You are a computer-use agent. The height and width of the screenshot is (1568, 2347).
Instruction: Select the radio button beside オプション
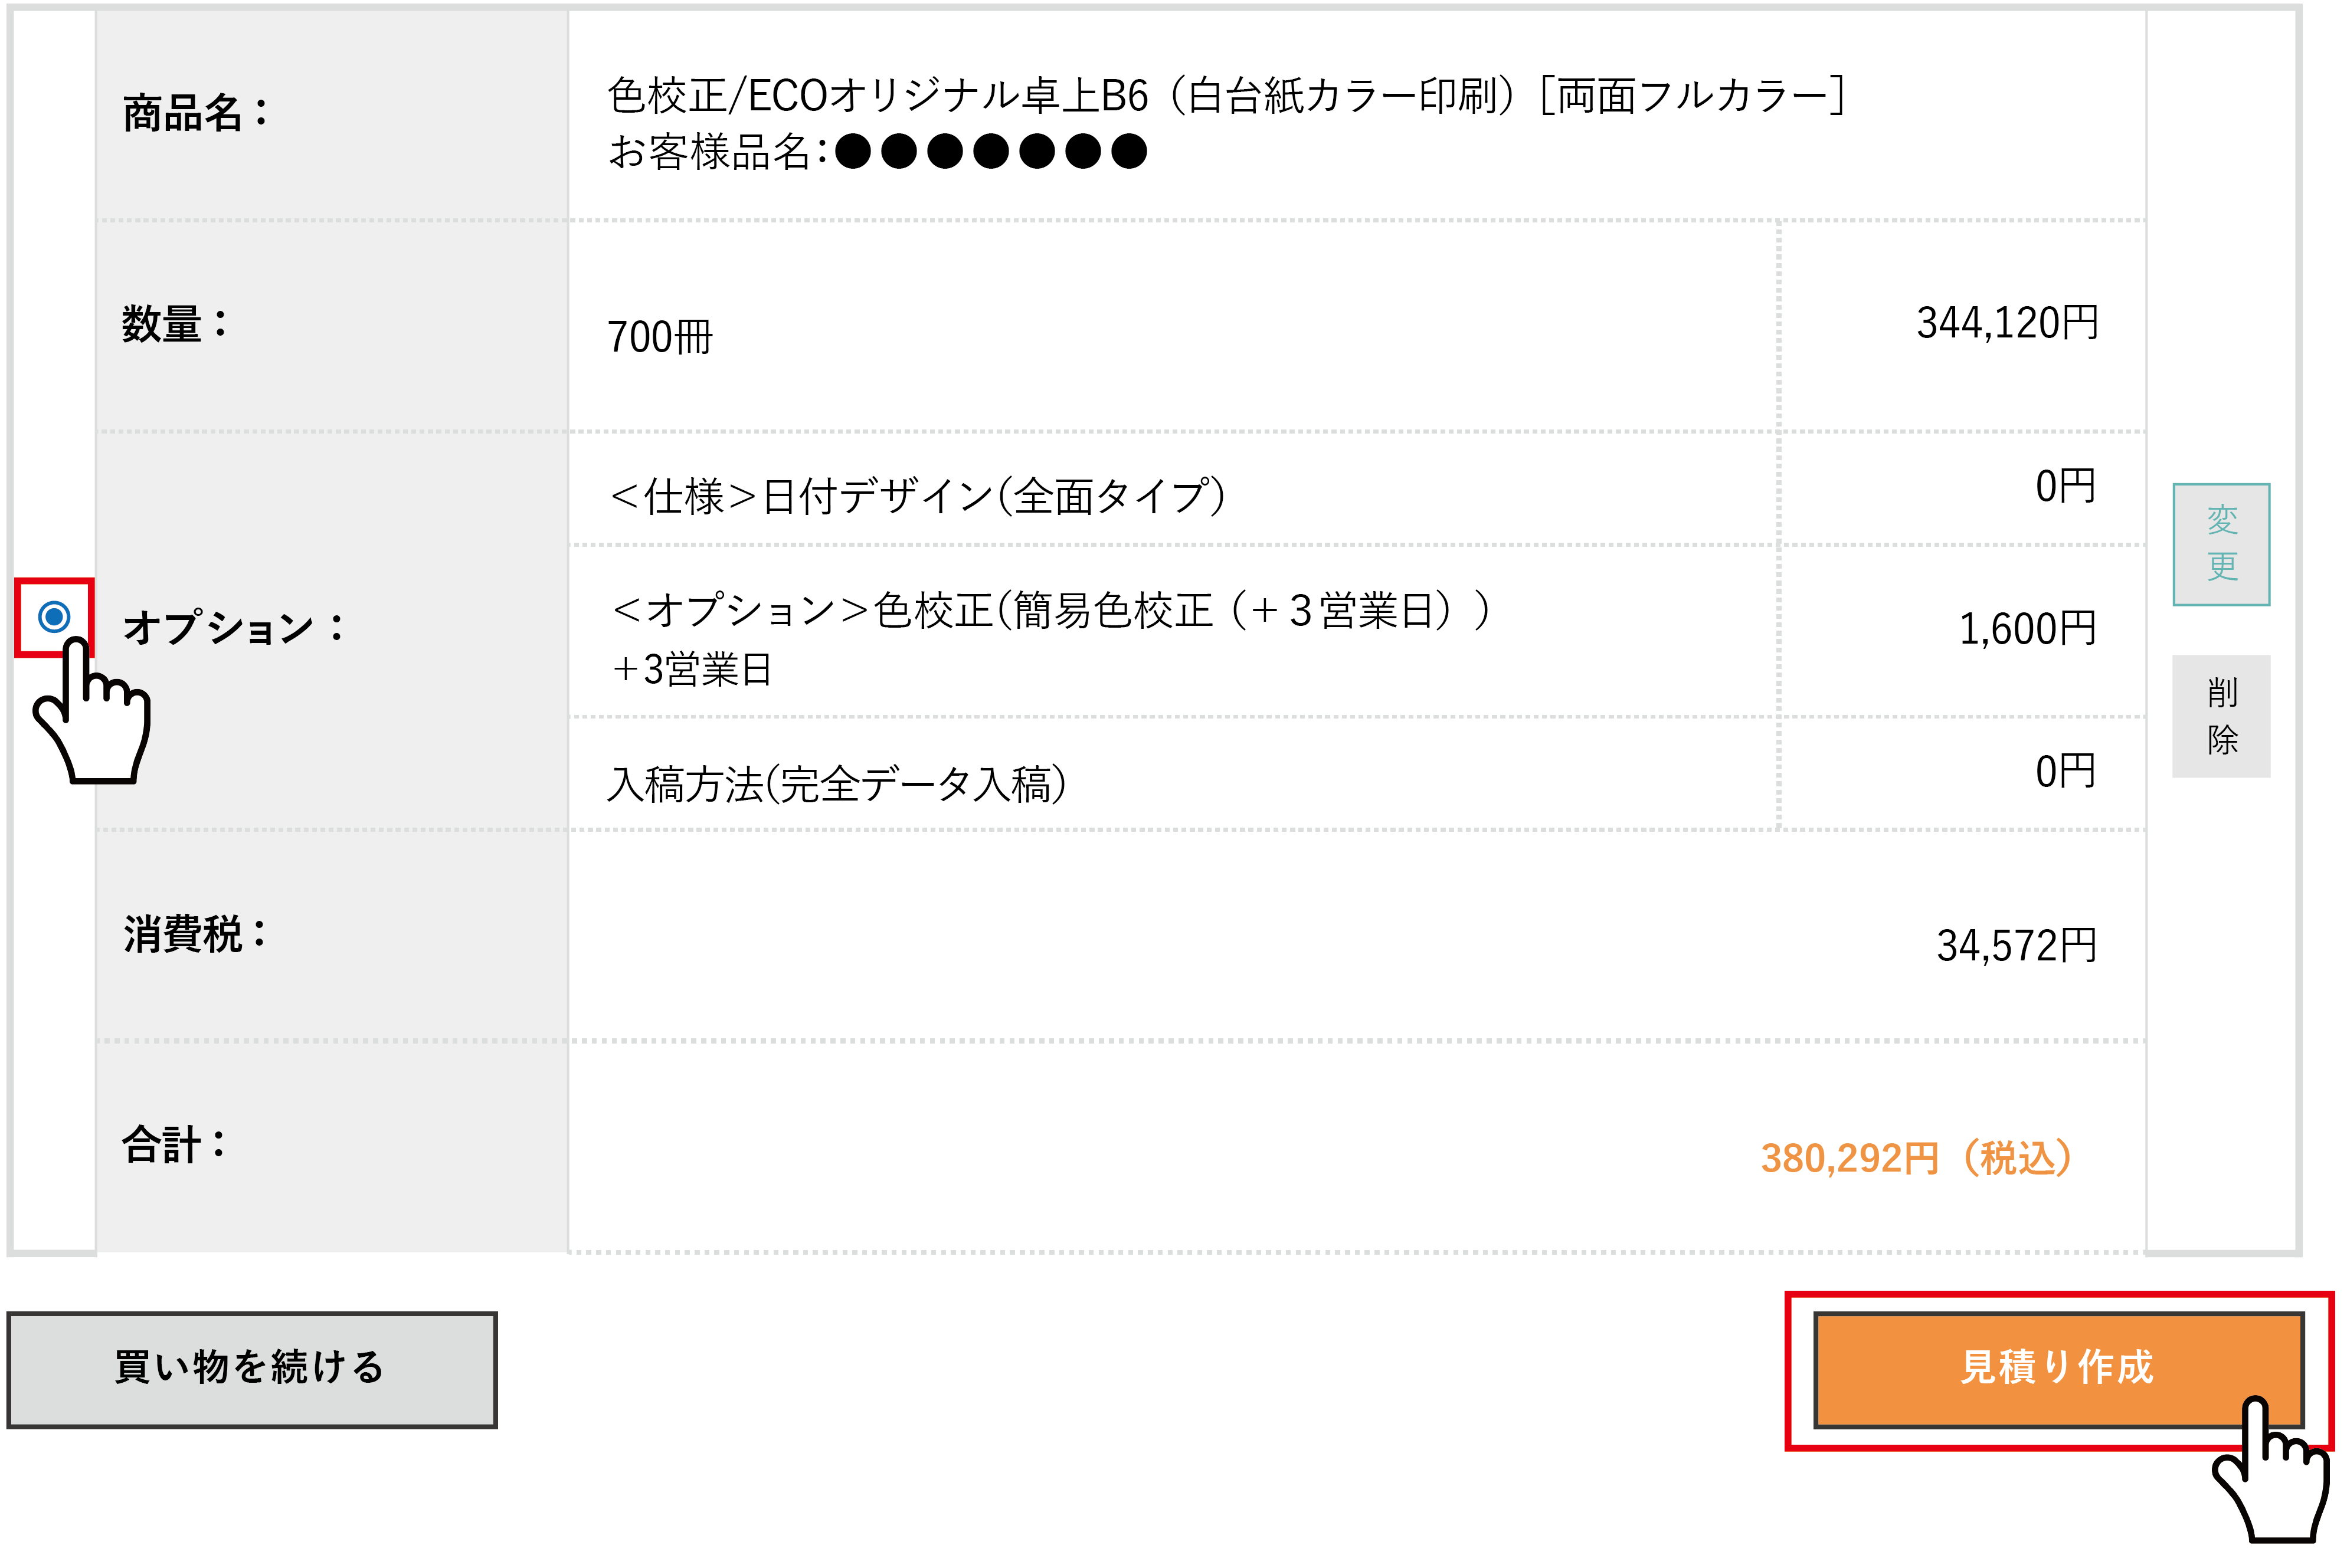[x=54, y=617]
